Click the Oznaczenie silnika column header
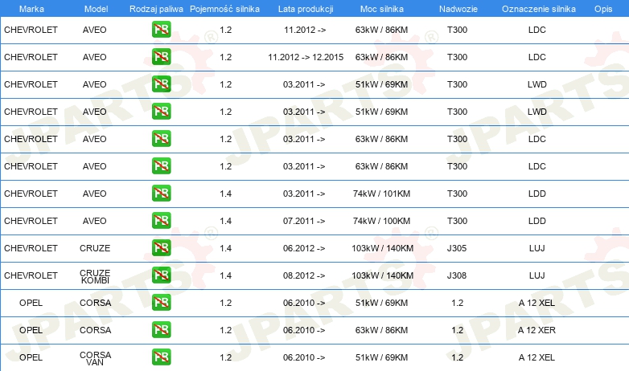 [x=539, y=9]
